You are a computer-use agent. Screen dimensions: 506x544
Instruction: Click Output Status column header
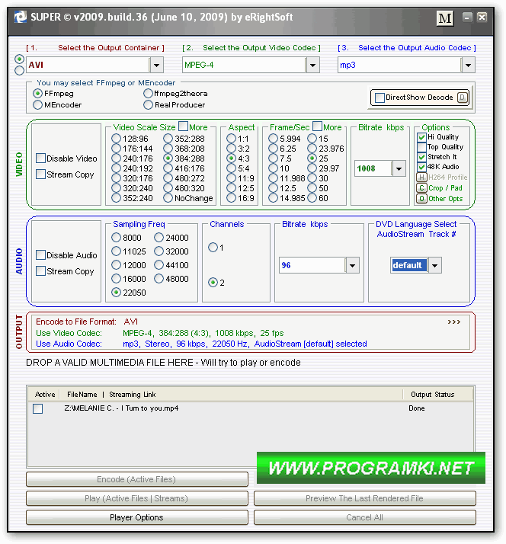point(432,395)
